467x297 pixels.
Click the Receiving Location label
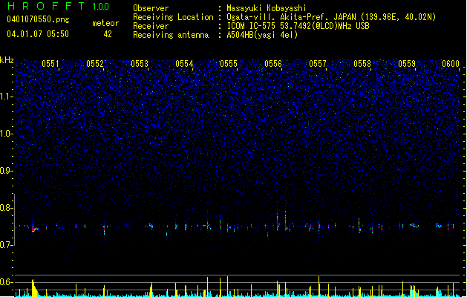point(173,17)
